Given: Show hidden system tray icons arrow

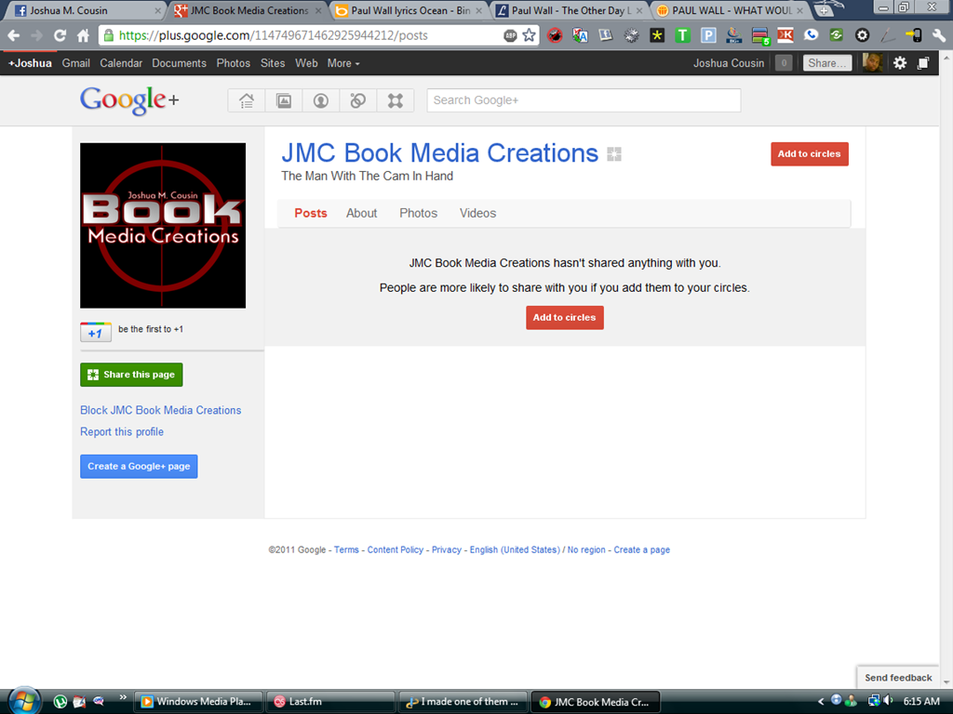Looking at the screenshot, I should tap(821, 701).
